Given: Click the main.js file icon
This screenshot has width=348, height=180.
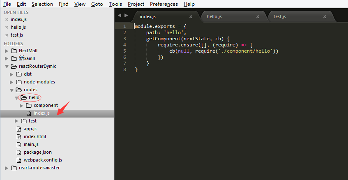Looking at the screenshot, I should [19, 145].
